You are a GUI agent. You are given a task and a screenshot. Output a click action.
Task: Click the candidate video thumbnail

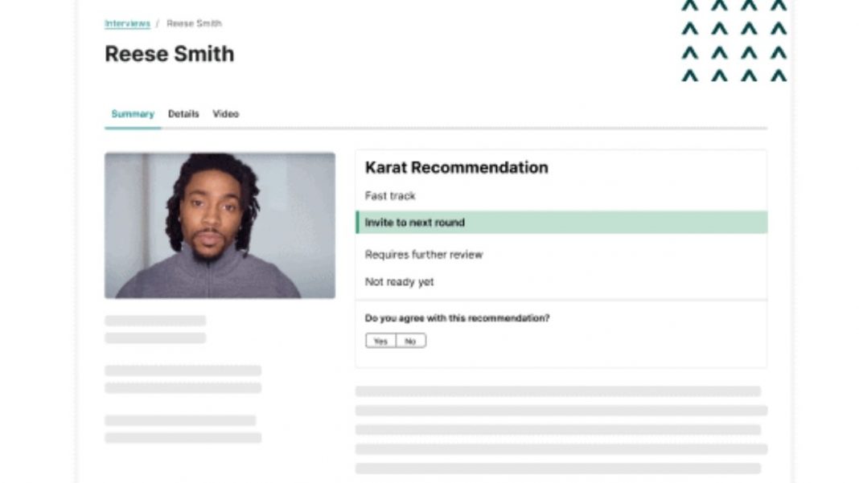pyautogui.click(x=220, y=225)
